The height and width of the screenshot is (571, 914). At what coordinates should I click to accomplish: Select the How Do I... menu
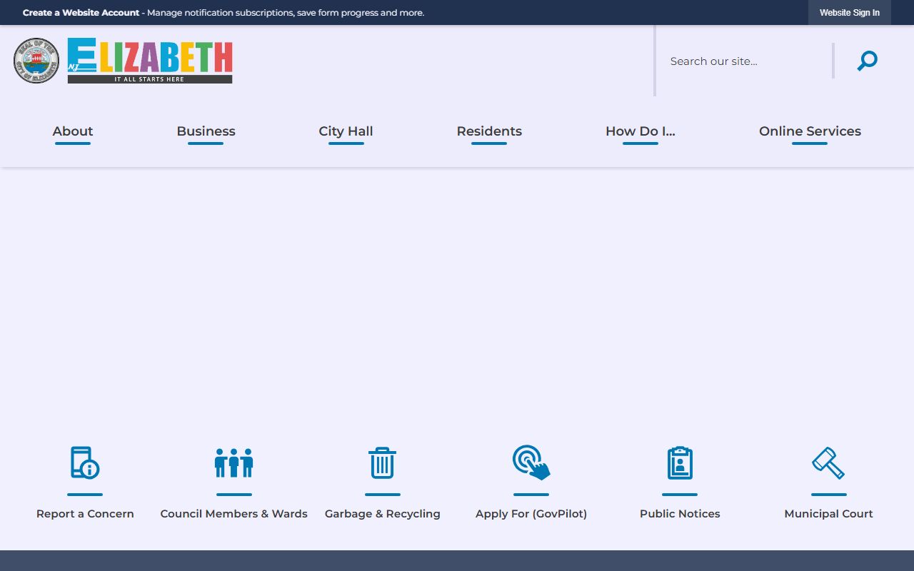coord(640,131)
